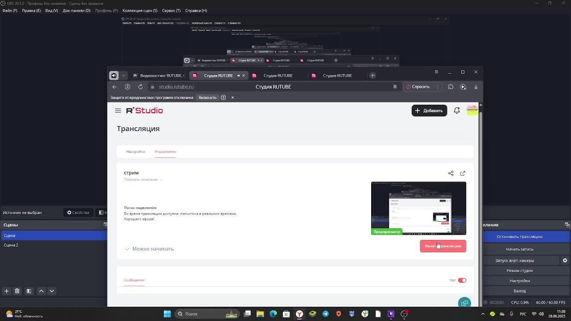This screenshot has width=571, height=321.
Task: Focus the studio.rutube.ru address bar
Action: point(273,87)
